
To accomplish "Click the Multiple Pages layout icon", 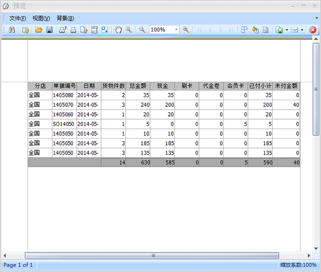I will [x=244, y=30].
